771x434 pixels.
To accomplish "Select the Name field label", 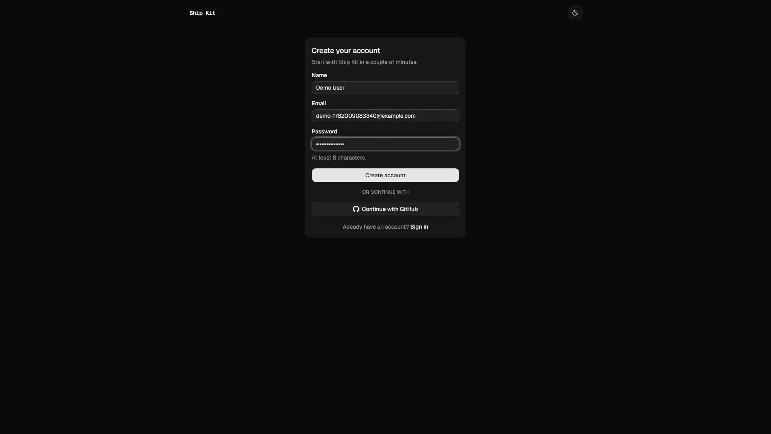I will click(x=319, y=75).
